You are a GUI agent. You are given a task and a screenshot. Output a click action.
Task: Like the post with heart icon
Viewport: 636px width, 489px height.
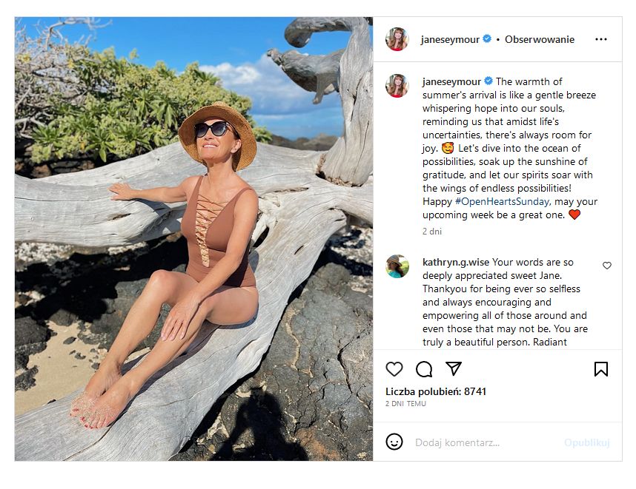click(394, 368)
